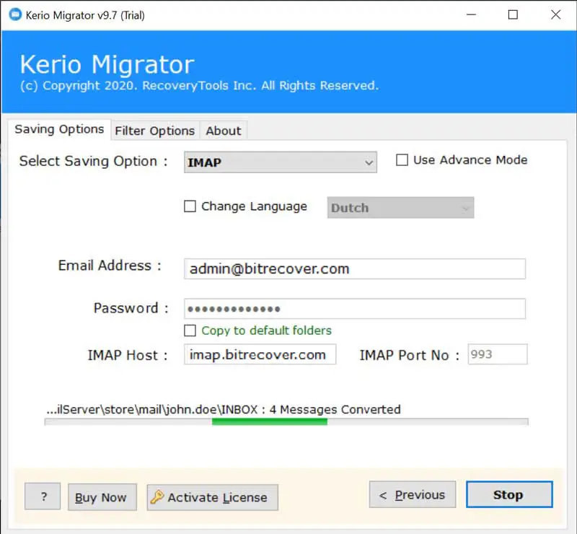Screen dimensions: 577x534
Task: Open the Filter Options tab
Action: pos(155,131)
